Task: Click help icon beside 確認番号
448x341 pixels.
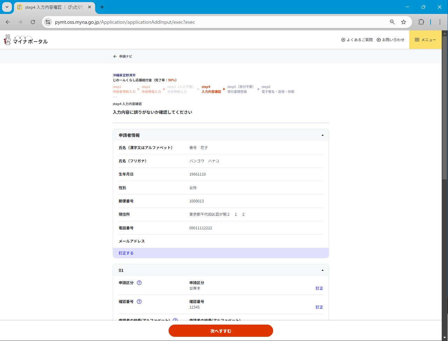Action: pyautogui.click(x=139, y=302)
